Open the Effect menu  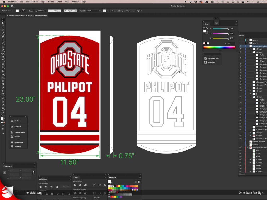click(59, 2)
